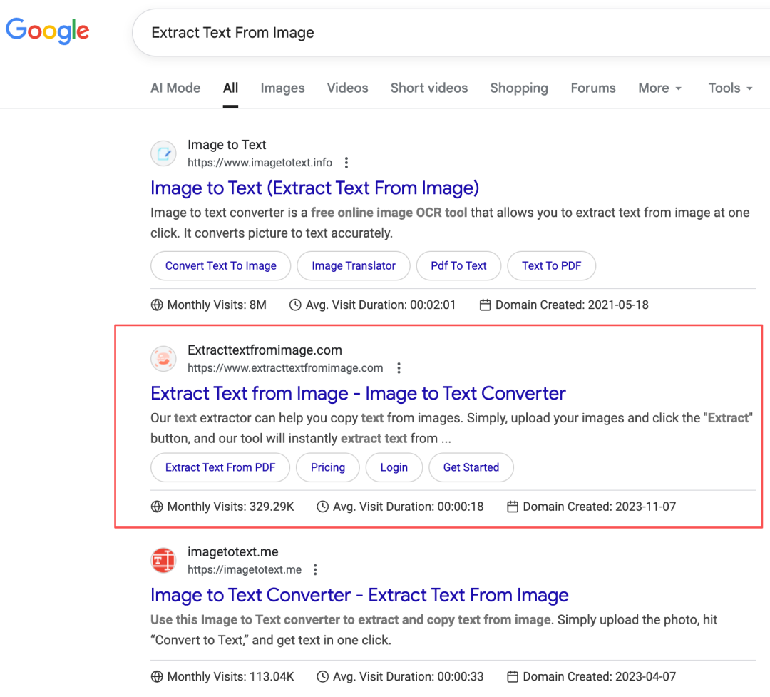Click 'Monthly Visits: 8M' text
The image size is (770, 697).
[217, 305]
